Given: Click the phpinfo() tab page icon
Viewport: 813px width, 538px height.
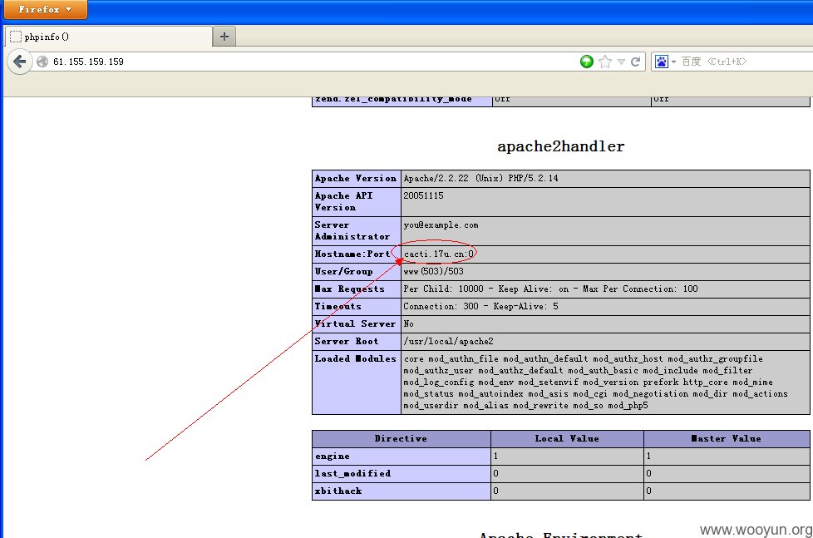Looking at the screenshot, I should click(x=16, y=37).
